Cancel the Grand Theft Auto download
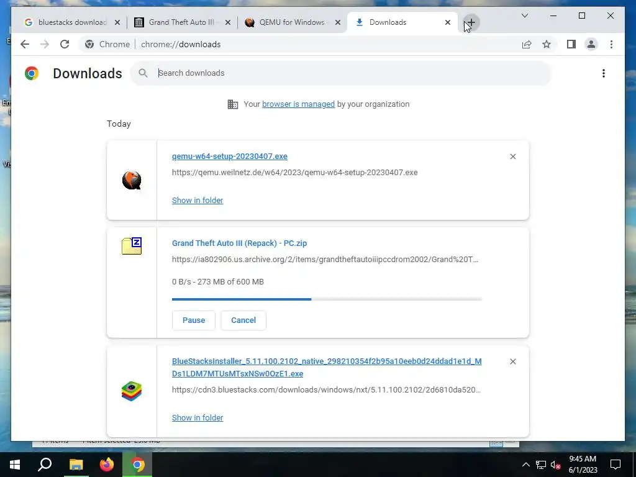Image resolution: width=636 pixels, height=477 pixels. [x=243, y=320]
